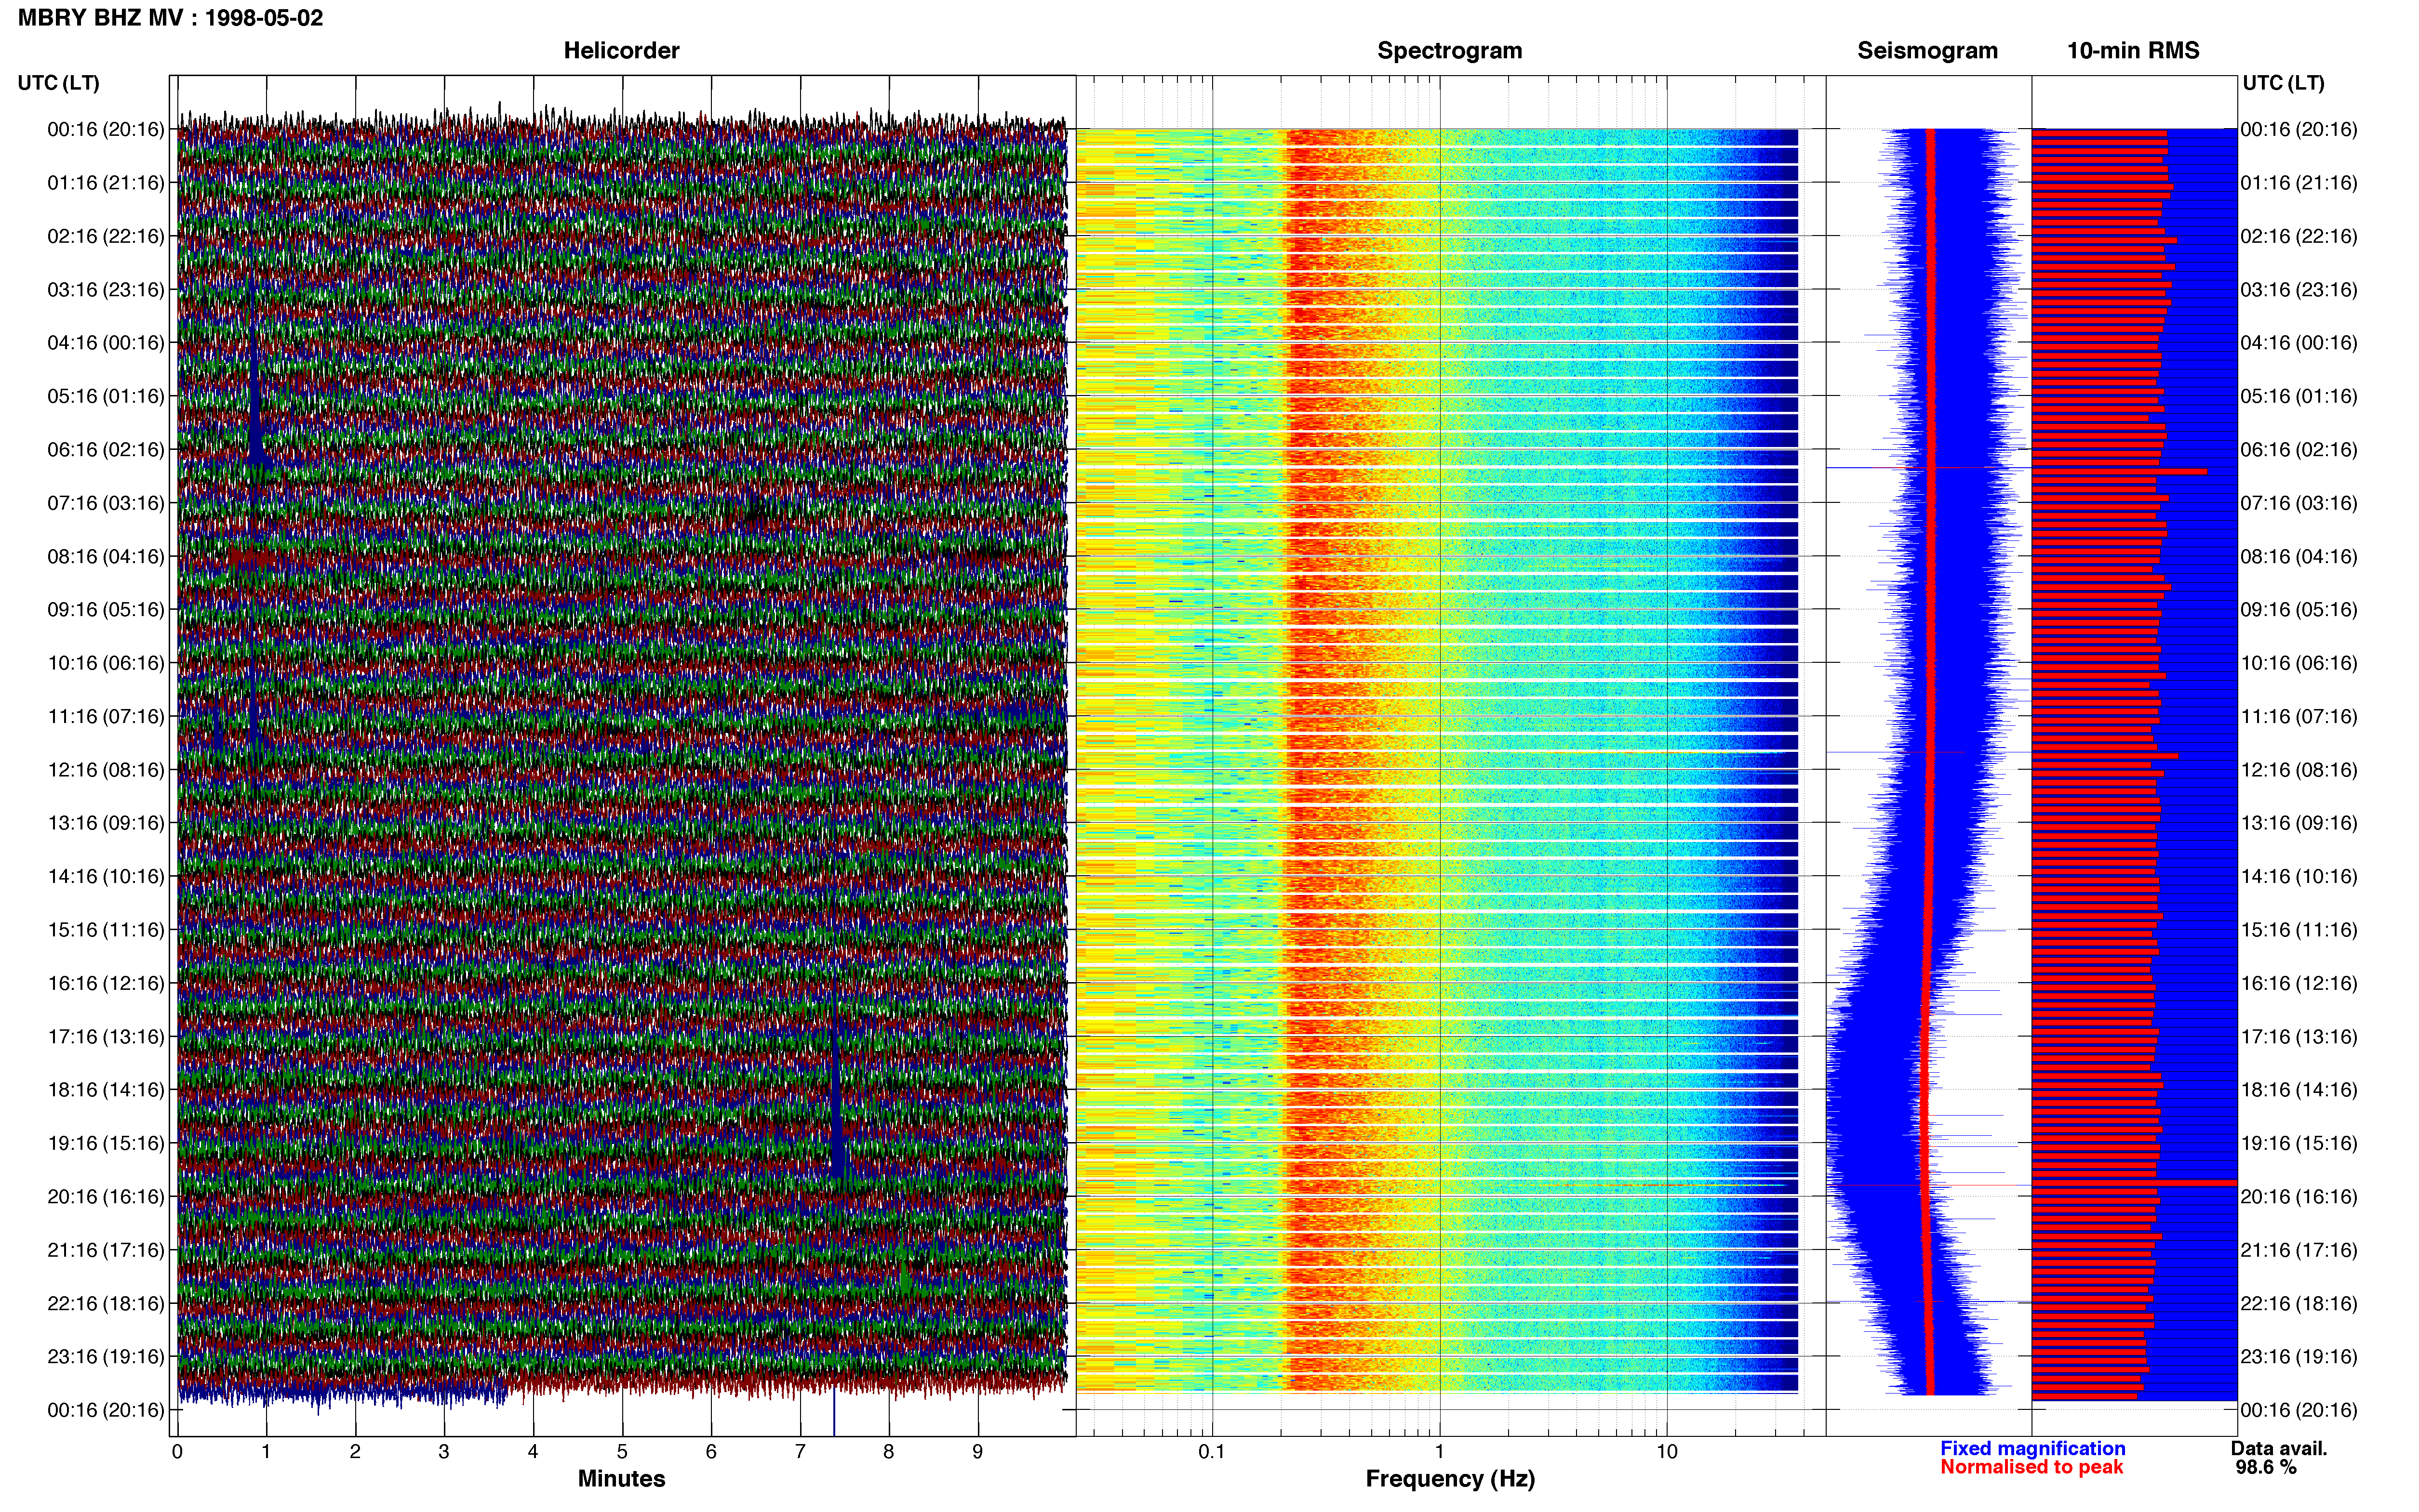Click the '5' minutes tick label
The width and height of the screenshot is (2419, 1512).
pos(622,1452)
